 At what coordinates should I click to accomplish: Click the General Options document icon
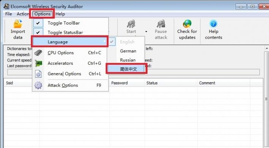(38, 74)
